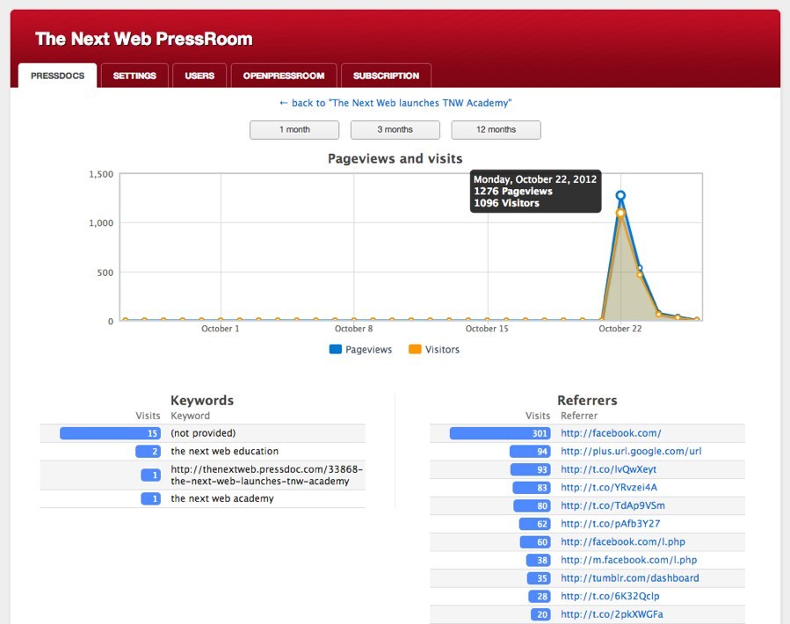Set chart range to 3 months

pyautogui.click(x=395, y=130)
